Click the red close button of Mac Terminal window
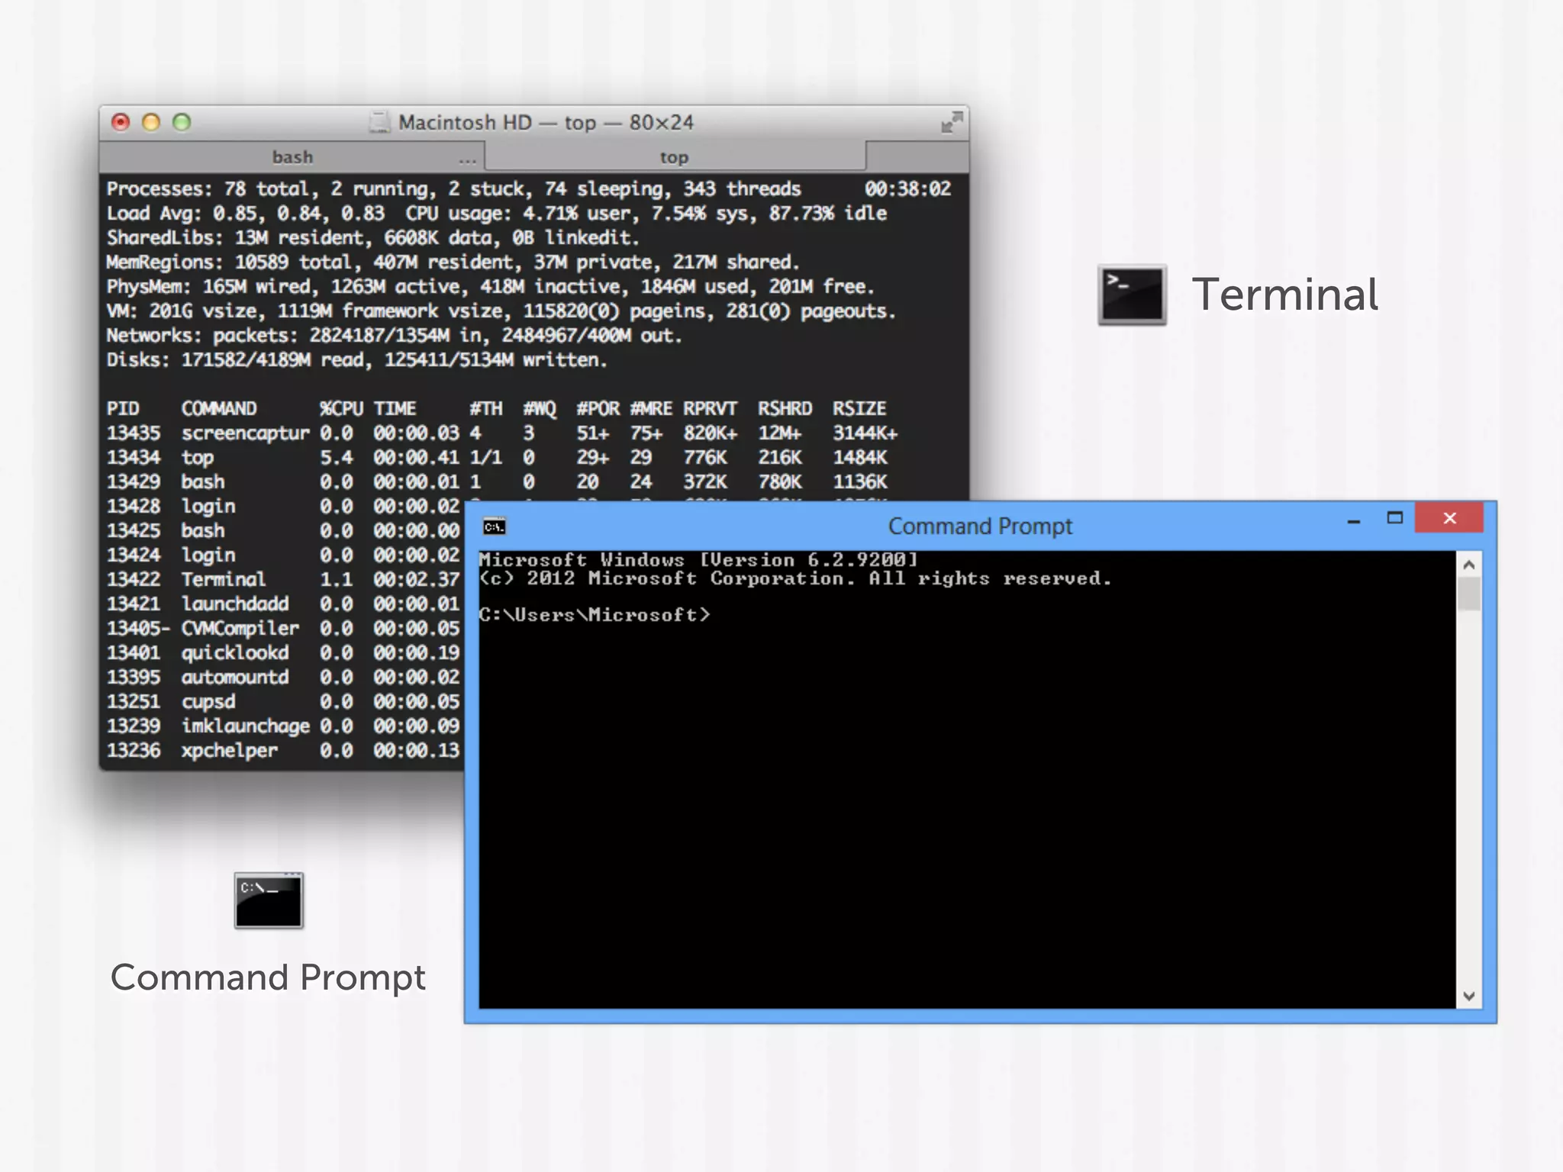The height and width of the screenshot is (1172, 1563). coord(121,122)
